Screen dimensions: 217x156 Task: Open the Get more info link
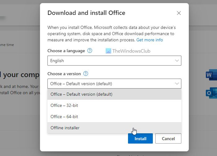150,40
